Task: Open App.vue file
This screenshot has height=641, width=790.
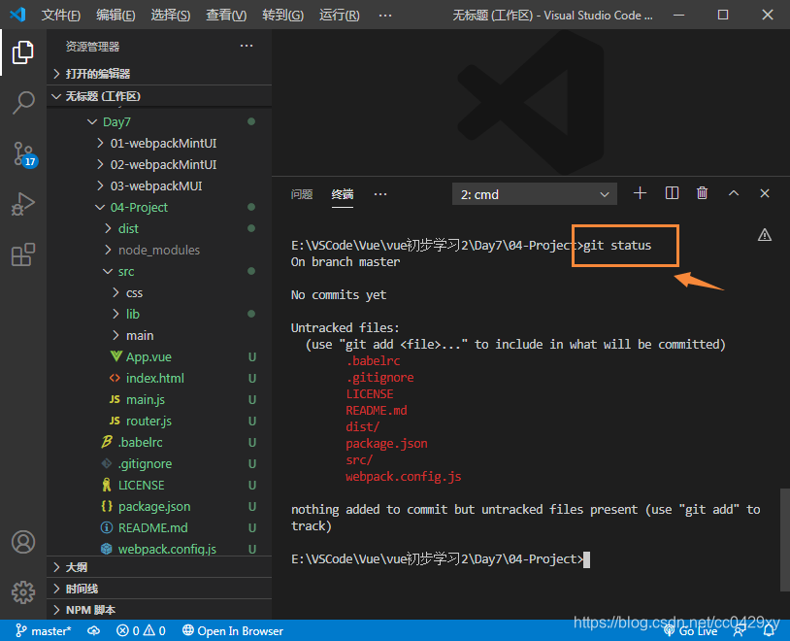Action: [159, 357]
